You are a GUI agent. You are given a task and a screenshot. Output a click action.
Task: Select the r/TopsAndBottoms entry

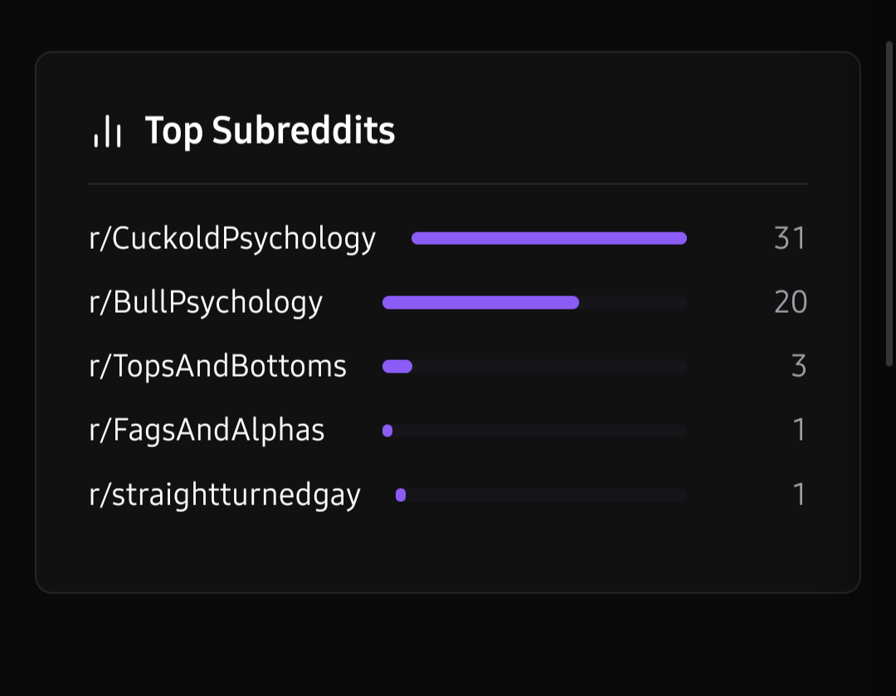click(217, 366)
